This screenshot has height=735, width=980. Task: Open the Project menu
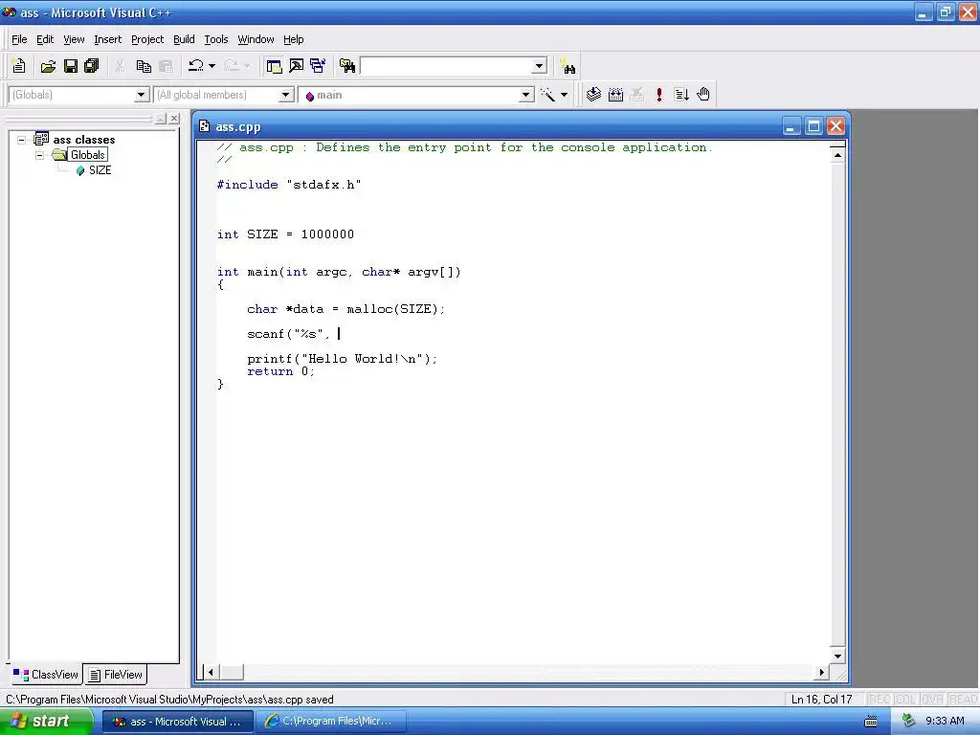pos(147,39)
